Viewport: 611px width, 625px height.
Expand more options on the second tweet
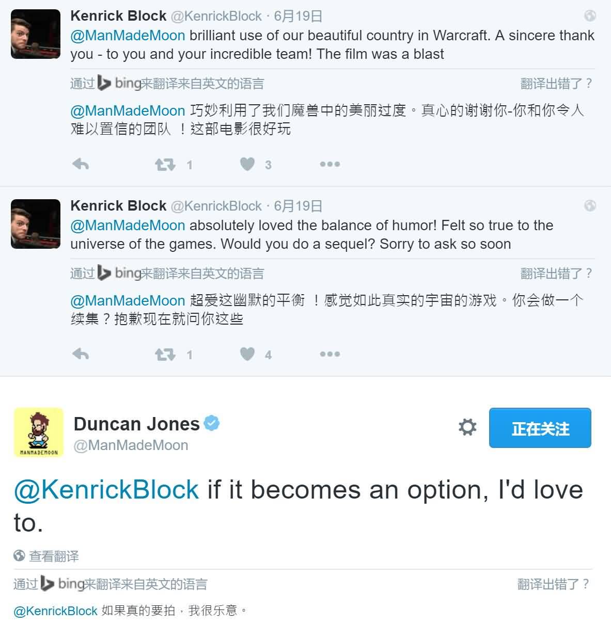coord(330,354)
